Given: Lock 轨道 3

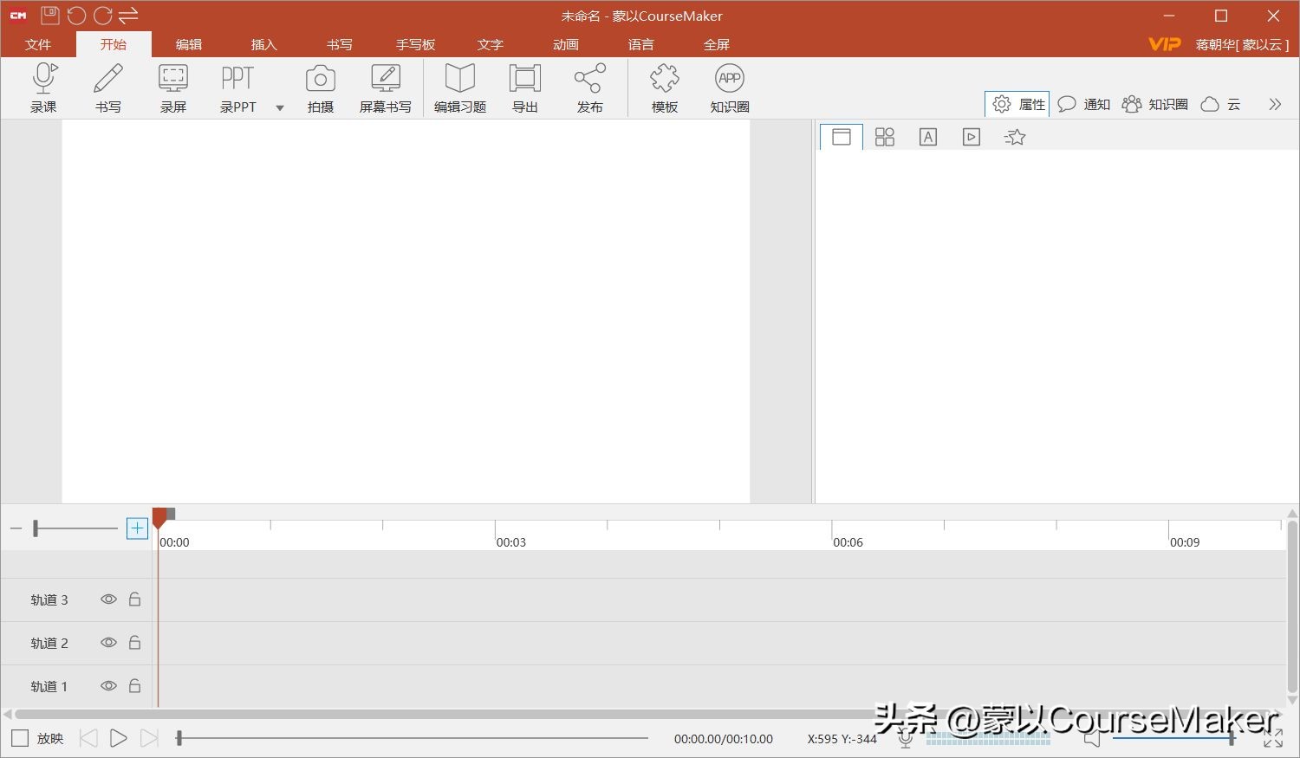Looking at the screenshot, I should pos(134,599).
